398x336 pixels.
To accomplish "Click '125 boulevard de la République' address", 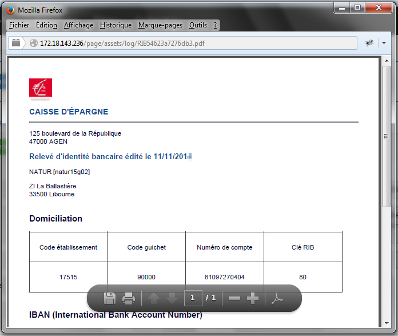I will 75,133.
